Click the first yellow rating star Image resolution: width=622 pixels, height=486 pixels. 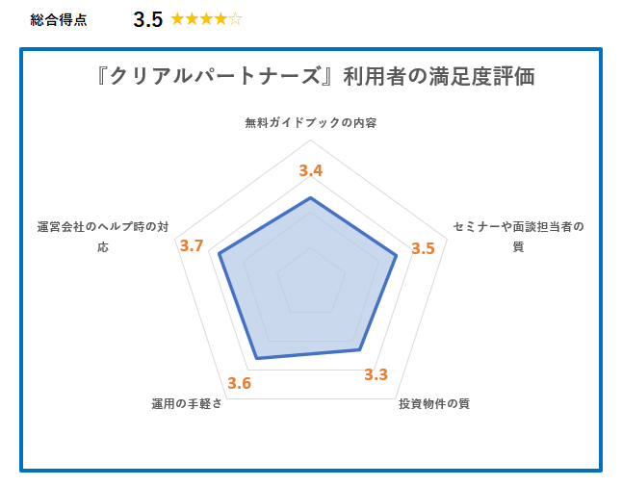coord(177,19)
